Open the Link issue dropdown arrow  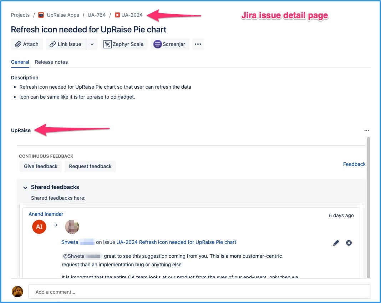point(92,44)
